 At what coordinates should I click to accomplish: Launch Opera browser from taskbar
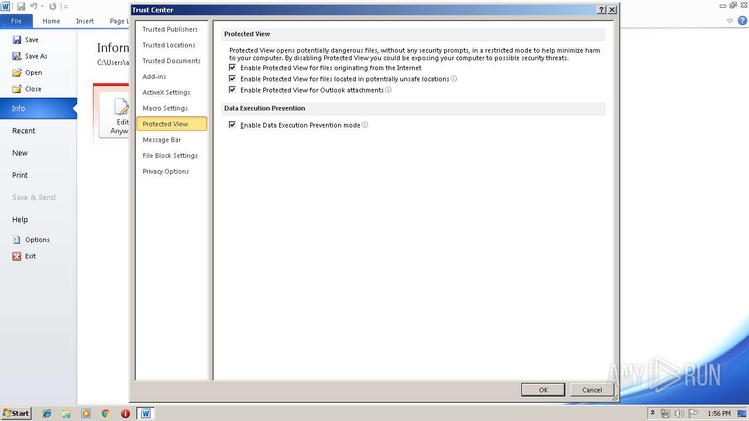125,413
